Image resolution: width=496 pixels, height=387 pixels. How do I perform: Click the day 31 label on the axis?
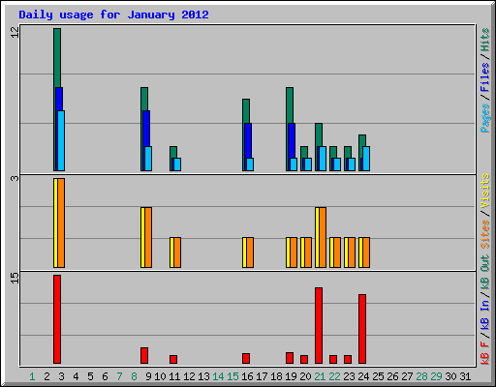click(465, 376)
